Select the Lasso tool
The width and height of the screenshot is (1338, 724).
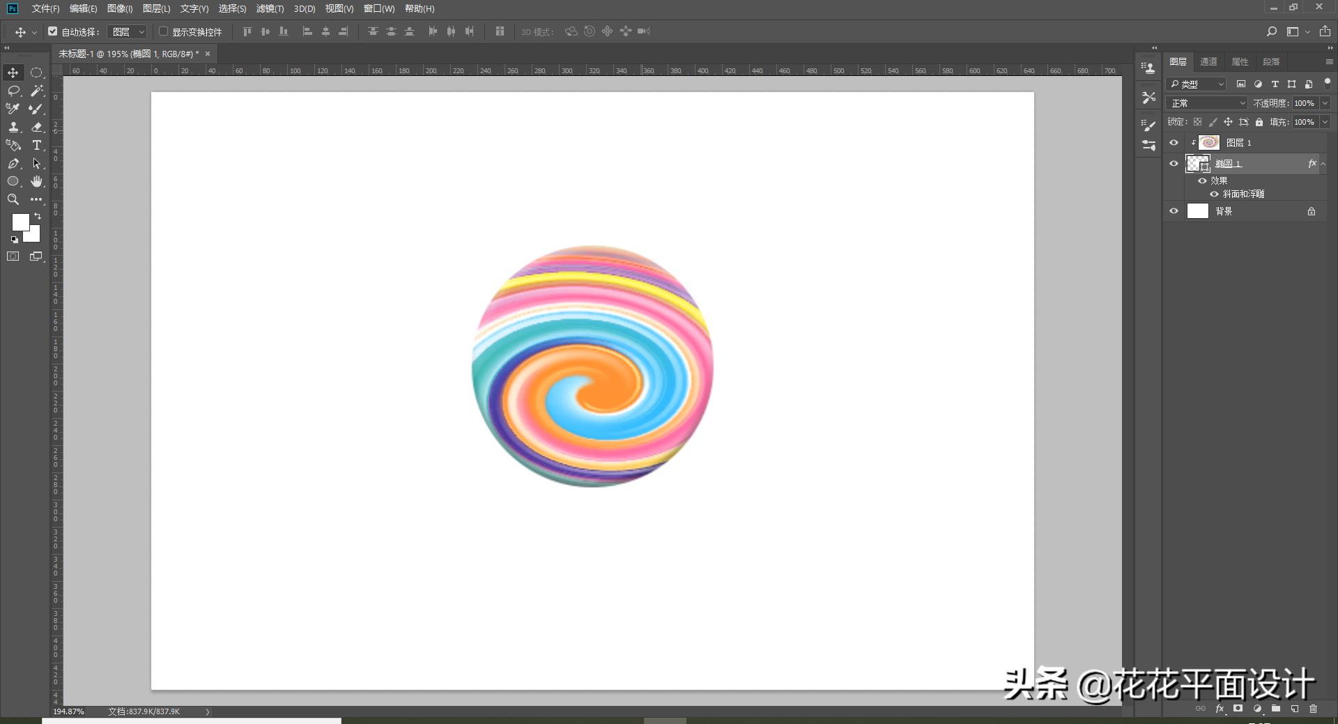13,91
